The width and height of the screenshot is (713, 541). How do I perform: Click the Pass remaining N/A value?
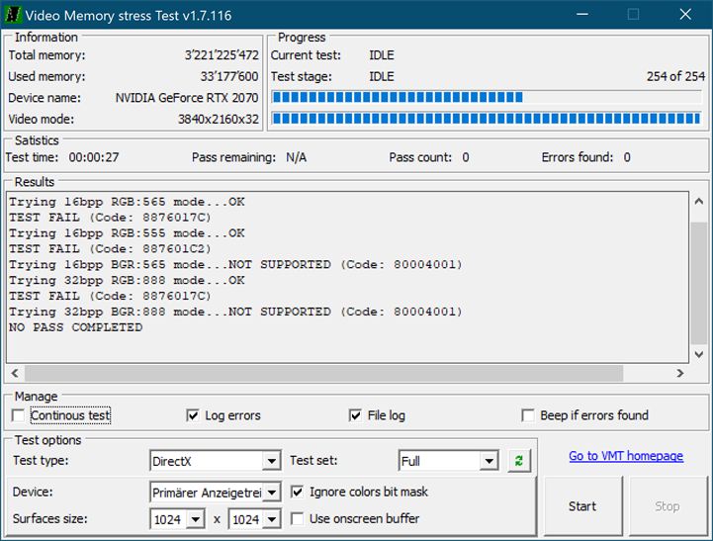pyautogui.click(x=296, y=157)
